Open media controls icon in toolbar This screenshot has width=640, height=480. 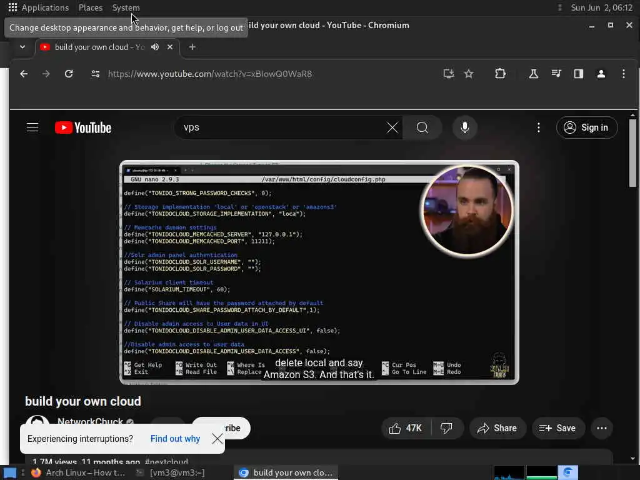556,74
